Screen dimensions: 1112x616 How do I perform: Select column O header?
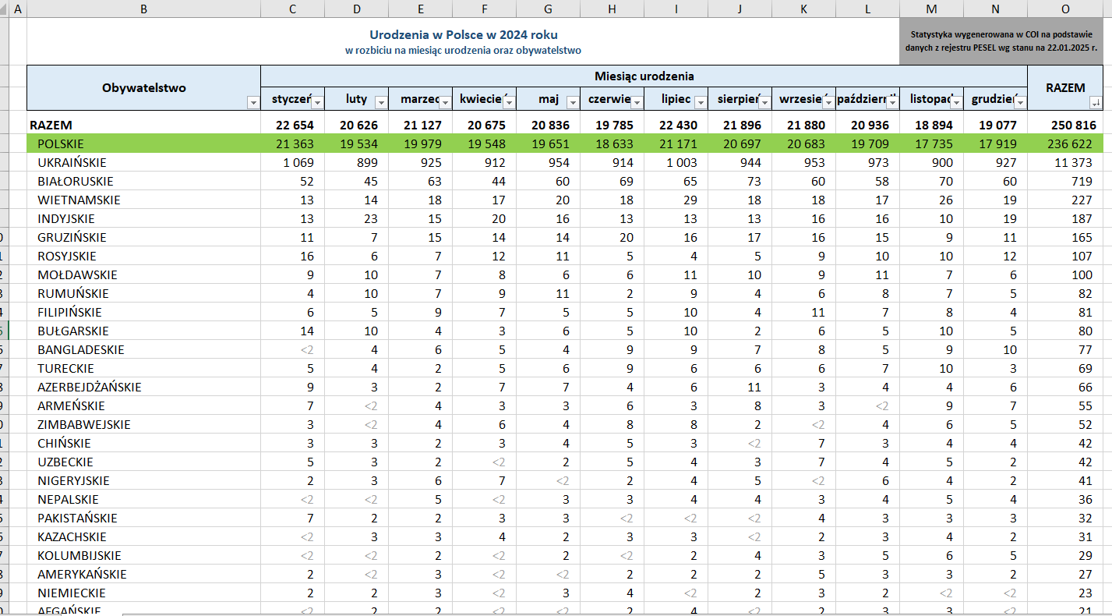click(1065, 9)
